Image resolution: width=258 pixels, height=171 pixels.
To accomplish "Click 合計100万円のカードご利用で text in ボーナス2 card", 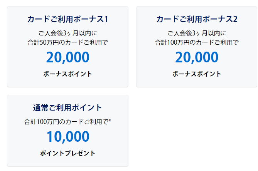I will pyautogui.click(x=197, y=42).
